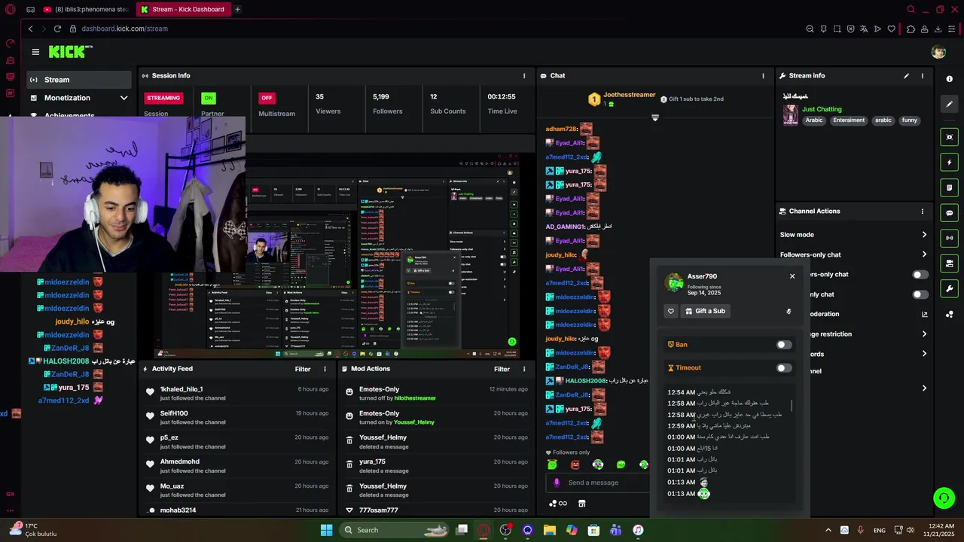Open the Mod Actions Filter dropdown
This screenshot has height=542, width=964.
pos(502,369)
